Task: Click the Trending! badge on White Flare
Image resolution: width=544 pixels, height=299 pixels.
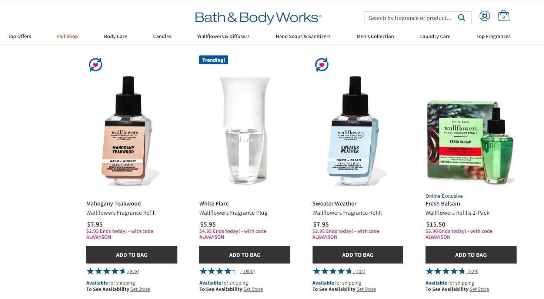Action: pyautogui.click(x=214, y=60)
